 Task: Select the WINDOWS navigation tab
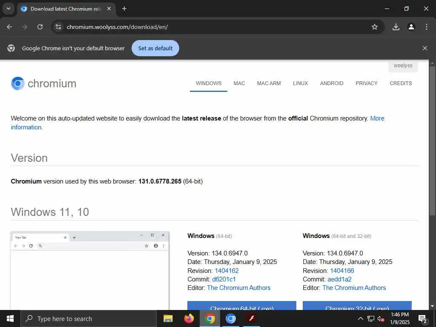tap(209, 83)
